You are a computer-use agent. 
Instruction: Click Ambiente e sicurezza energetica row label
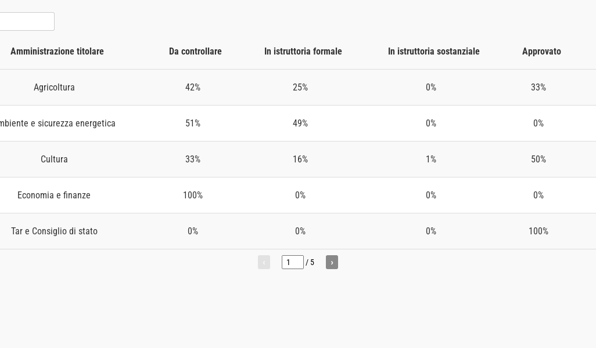(x=57, y=124)
